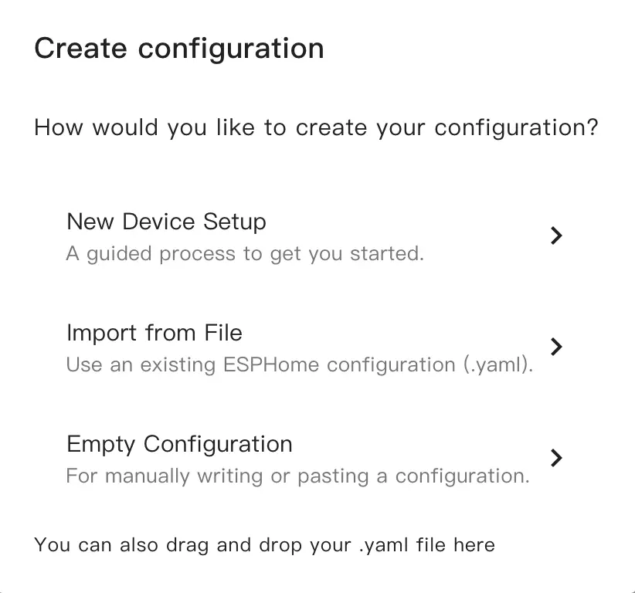The height and width of the screenshot is (593, 635).
Task: Start the New Device Setup option
Action: tap(166, 222)
